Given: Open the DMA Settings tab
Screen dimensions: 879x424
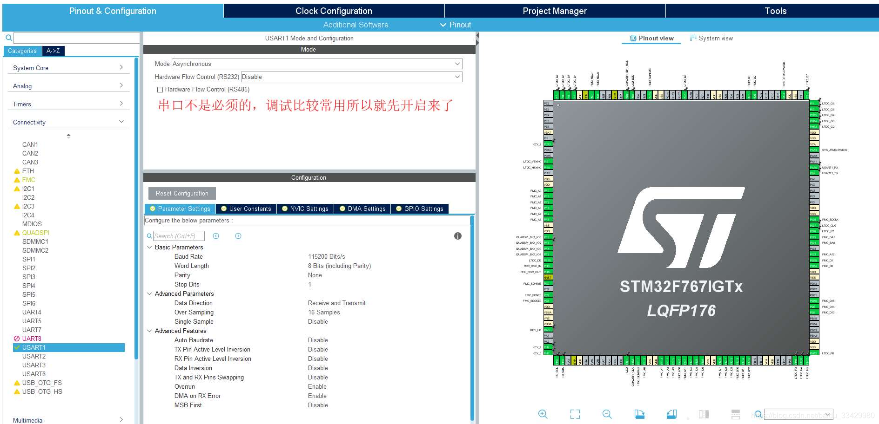Looking at the screenshot, I should pos(362,209).
